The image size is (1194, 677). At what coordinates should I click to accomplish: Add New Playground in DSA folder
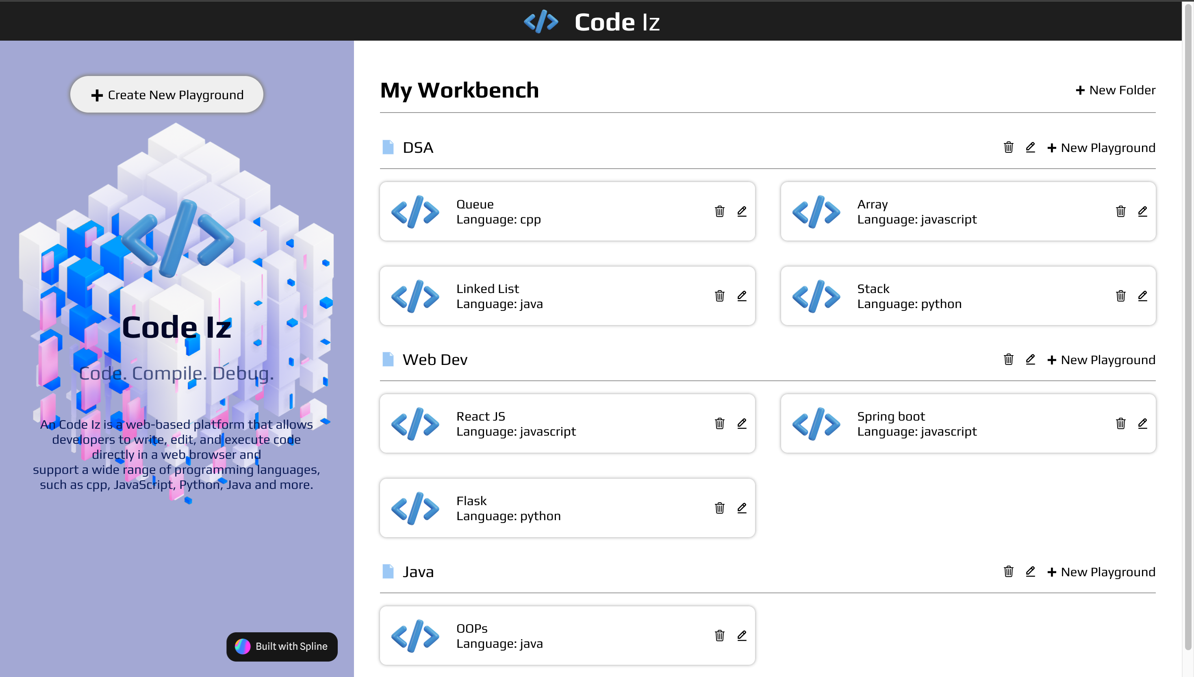click(1101, 148)
